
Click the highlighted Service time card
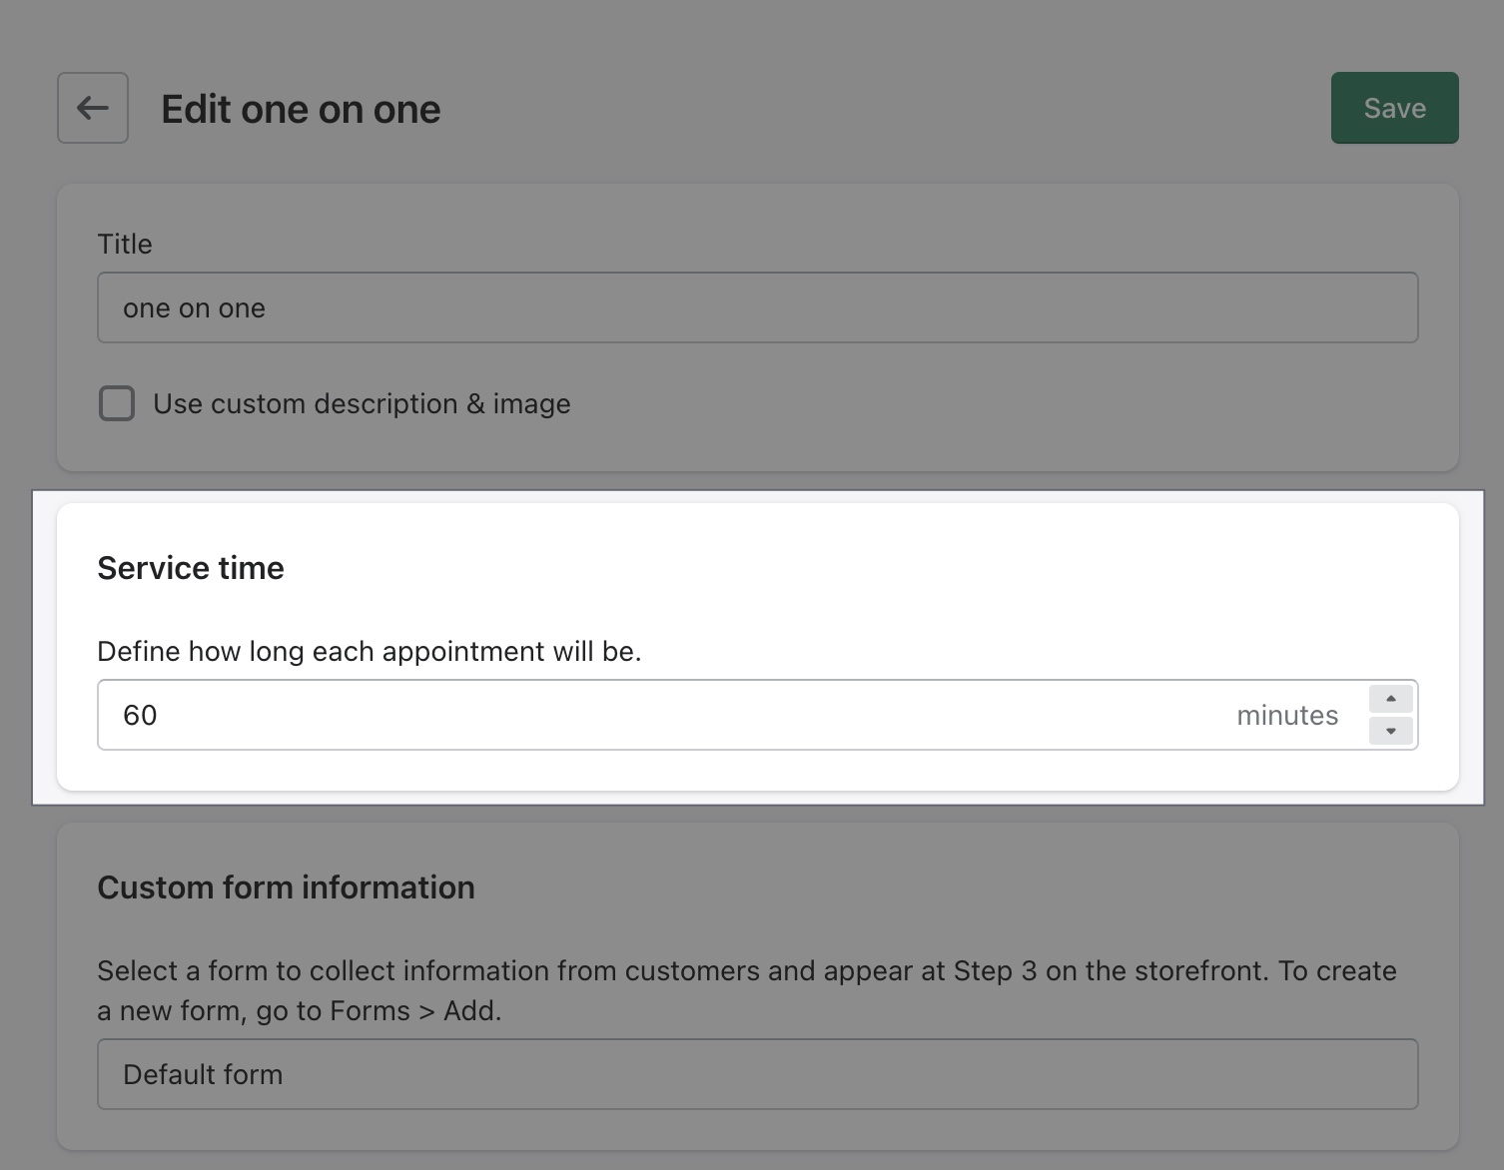pos(756,646)
